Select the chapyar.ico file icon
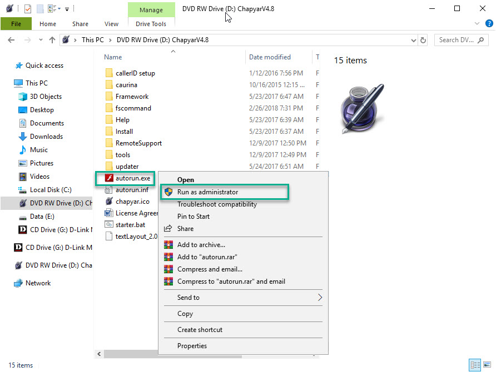Screen dimensions: 496x372 pos(109,202)
